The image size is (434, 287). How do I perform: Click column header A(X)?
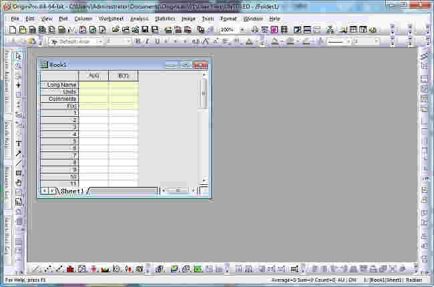point(93,75)
